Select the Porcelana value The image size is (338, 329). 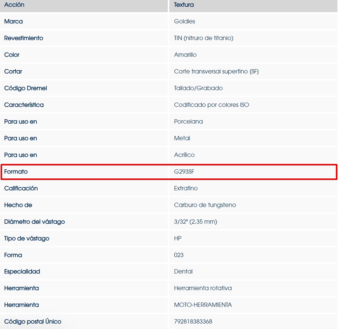pos(188,122)
